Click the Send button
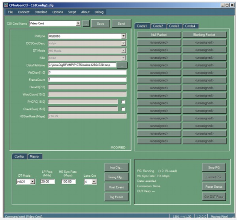This screenshot has width=237, height=220. click(x=121, y=24)
